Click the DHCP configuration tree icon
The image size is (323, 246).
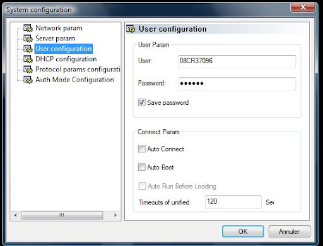[28, 59]
